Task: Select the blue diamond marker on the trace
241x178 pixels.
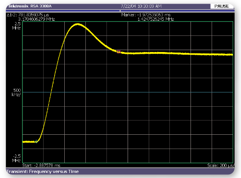Action: coord(36,141)
